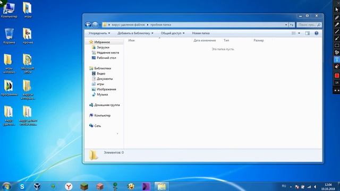Select the eraser tool in drawing toolbar
The width and height of the screenshot is (340, 191).
[x=336, y=66]
